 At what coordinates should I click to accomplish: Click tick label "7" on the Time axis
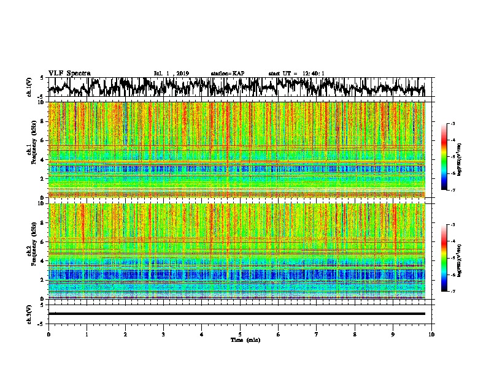click(317, 335)
